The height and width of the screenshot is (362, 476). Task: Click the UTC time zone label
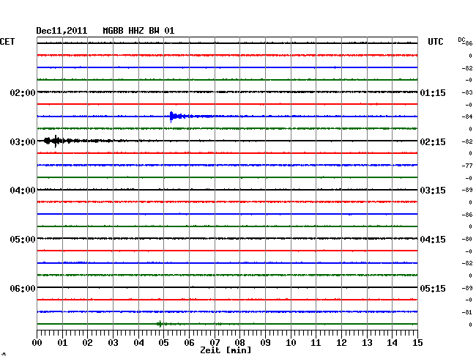(x=435, y=42)
